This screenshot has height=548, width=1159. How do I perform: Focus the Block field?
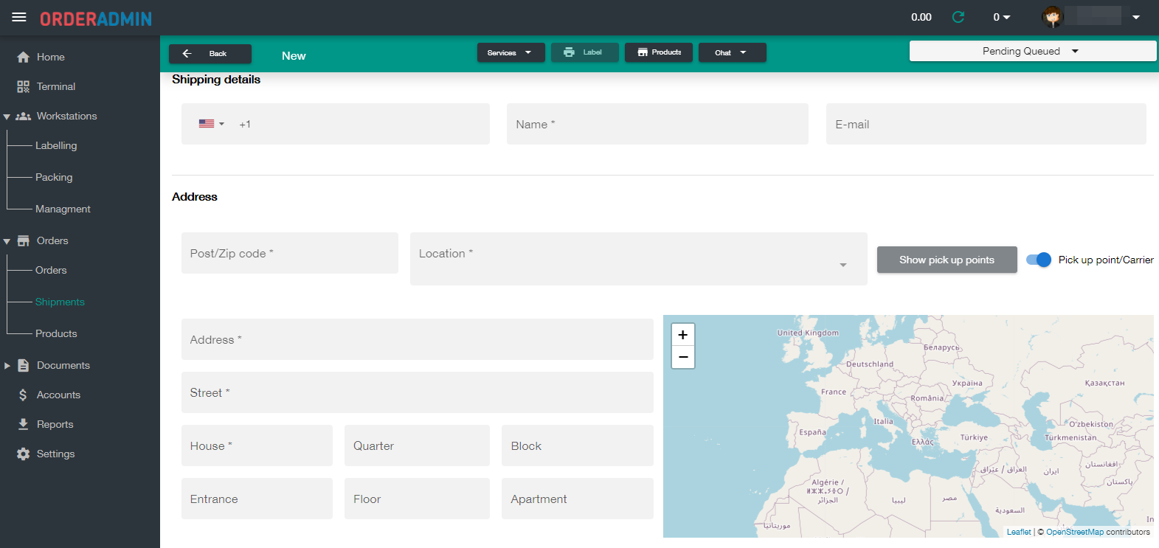[577, 445]
